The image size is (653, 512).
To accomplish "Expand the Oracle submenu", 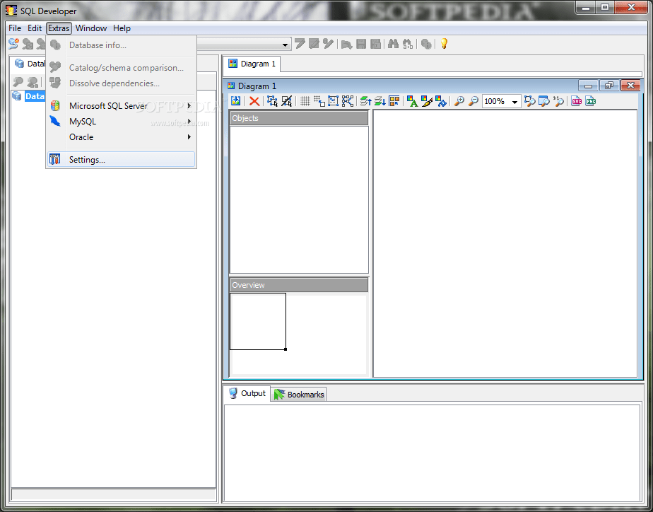I will (121, 136).
